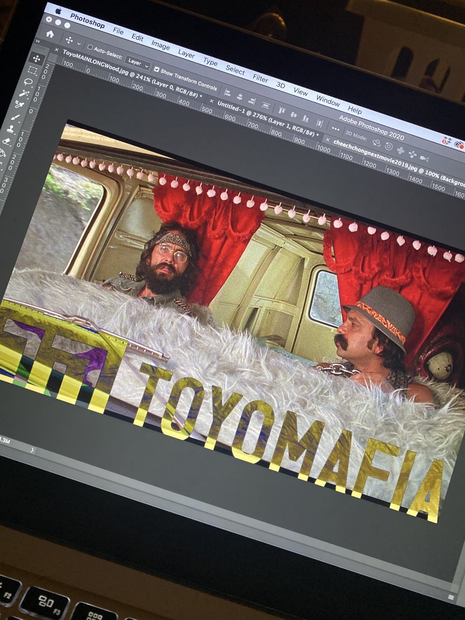Align right edges of layers
The image size is (465, 620).
coord(251,100)
